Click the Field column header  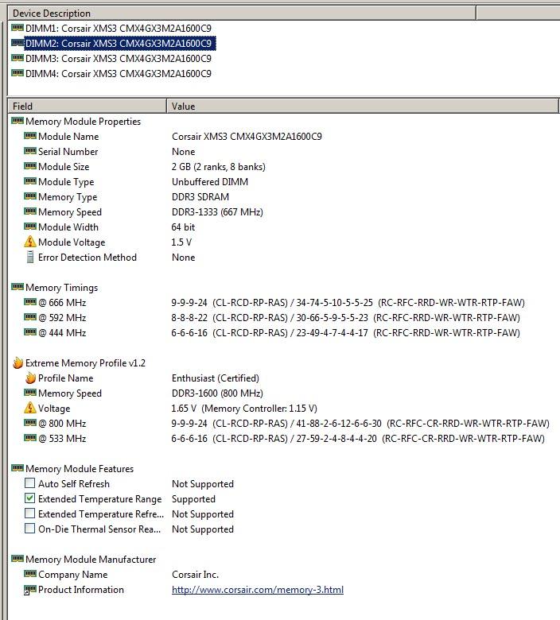click(x=87, y=106)
